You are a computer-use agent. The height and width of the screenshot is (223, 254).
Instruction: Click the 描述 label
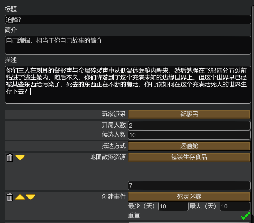click(x=11, y=60)
